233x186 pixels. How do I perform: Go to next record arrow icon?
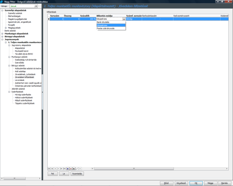tap(58, 169)
